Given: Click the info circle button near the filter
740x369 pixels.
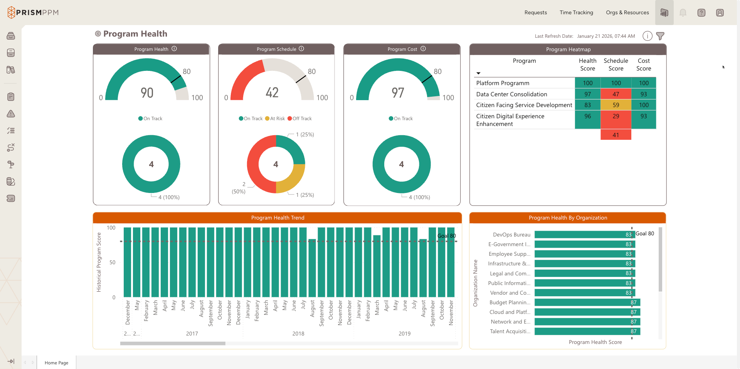Looking at the screenshot, I should tap(647, 36).
